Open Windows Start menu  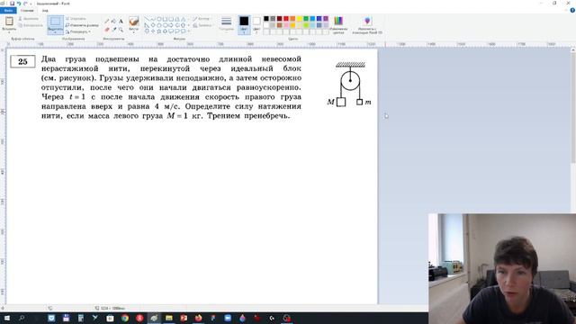pyautogui.click(x=7, y=318)
